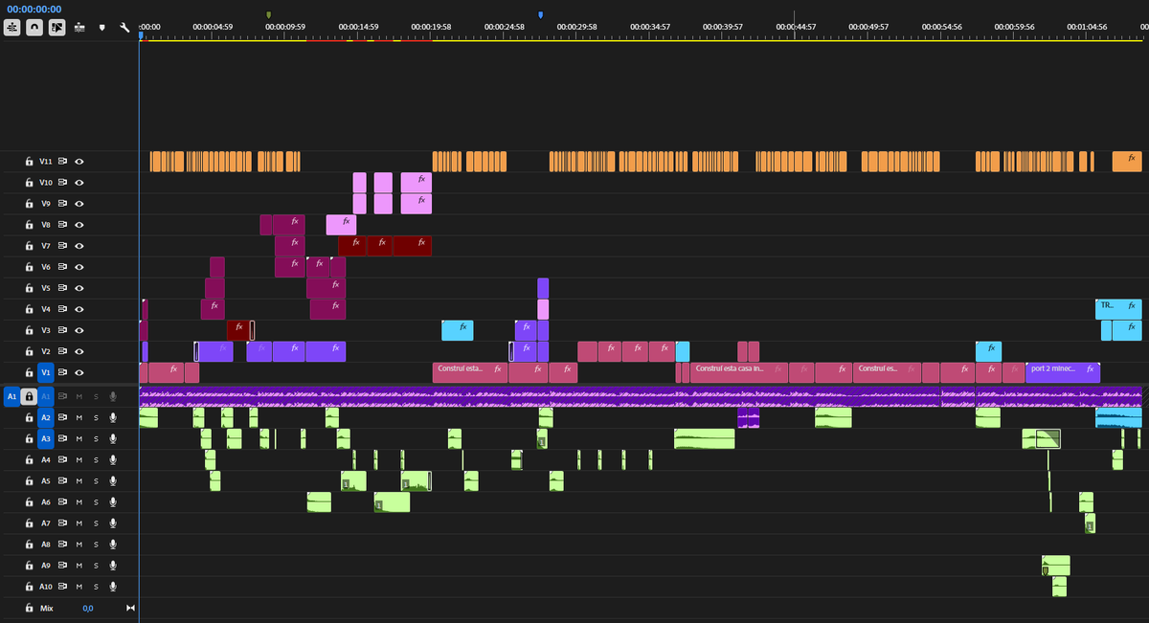Click voice-over record mic on A4
The height and width of the screenshot is (623, 1149).
pos(113,459)
